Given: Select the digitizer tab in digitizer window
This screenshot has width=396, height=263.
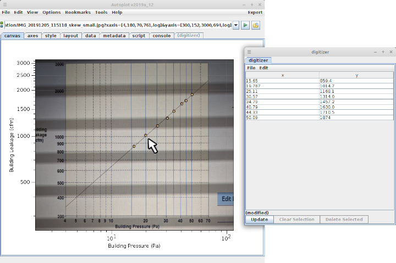Looking at the screenshot, I should tap(258, 60).
